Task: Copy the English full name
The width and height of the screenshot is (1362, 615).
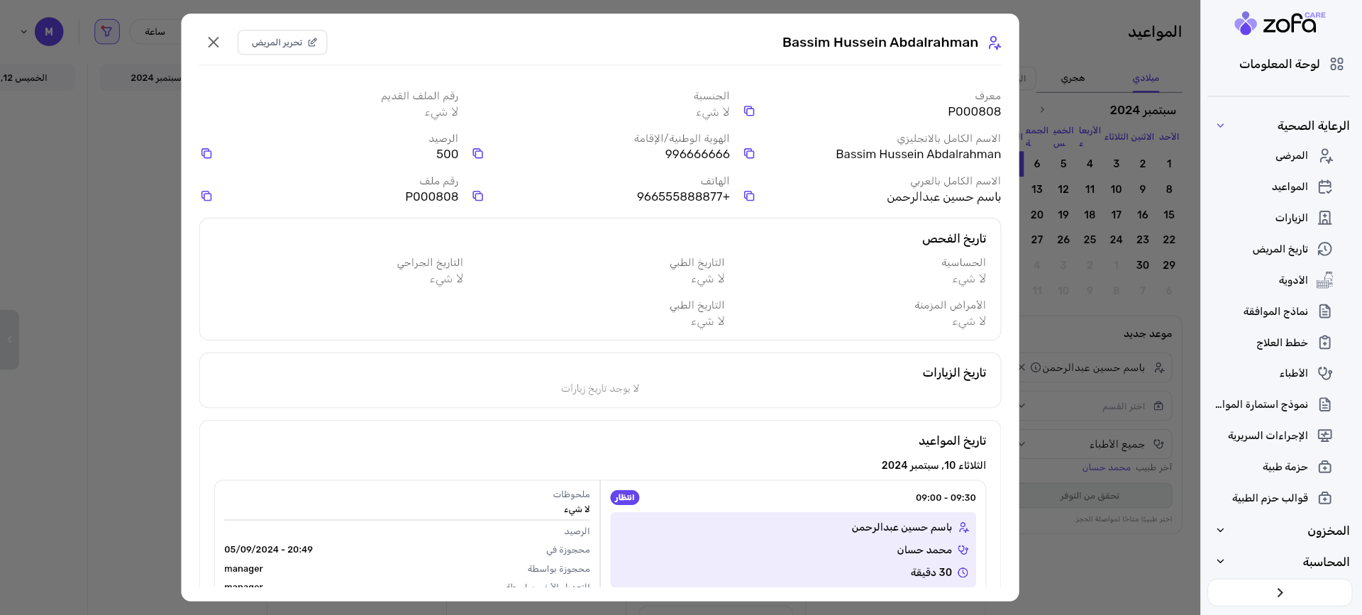Action: pyautogui.click(x=749, y=154)
